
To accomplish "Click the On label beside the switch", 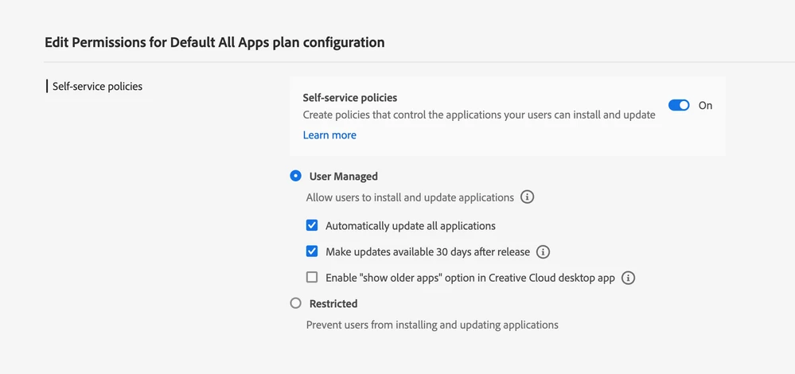I will 705,105.
